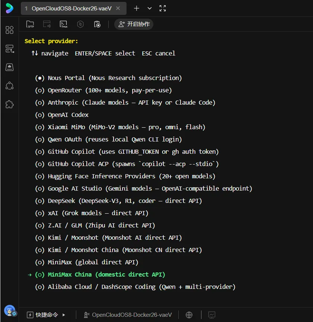
Task: Click the globe icon in status bar
Action: coord(189,315)
